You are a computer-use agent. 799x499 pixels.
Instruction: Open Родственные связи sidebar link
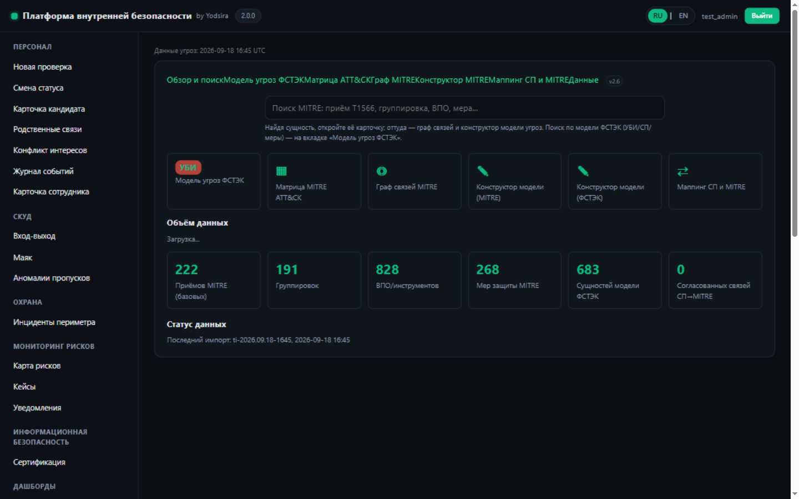(x=48, y=129)
